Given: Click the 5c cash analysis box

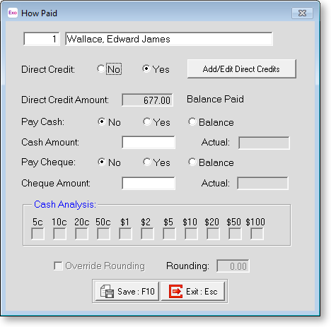Looking at the screenshot, I should (x=37, y=234).
